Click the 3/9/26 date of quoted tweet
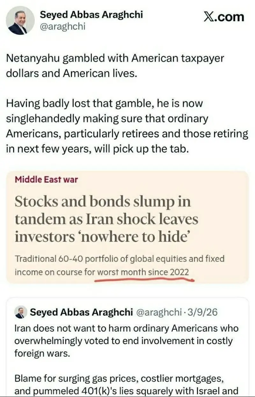 click(202, 312)
